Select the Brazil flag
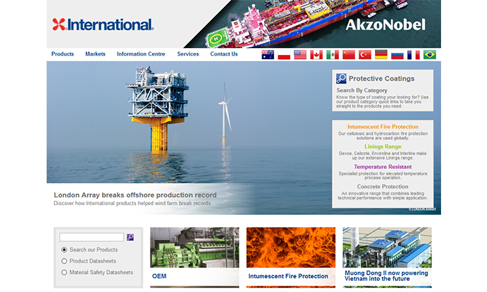 (429, 55)
